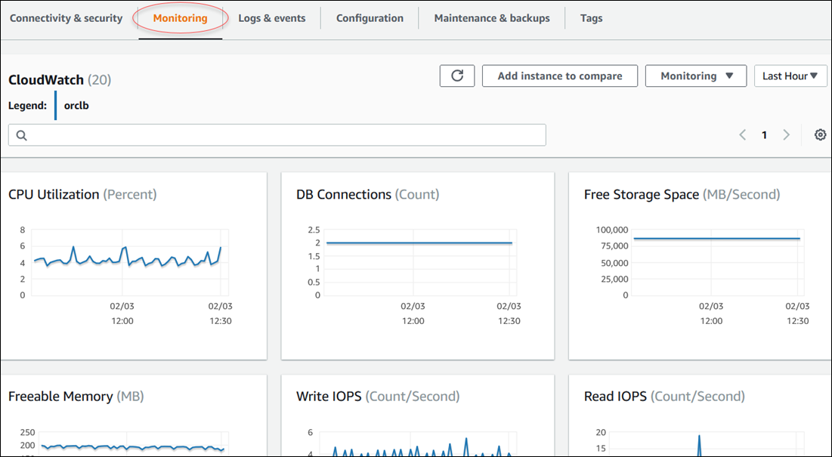Image resolution: width=832 pixels, height=457 pixels.
Task: Open the Monitoring dropdown menu
Action: click(696, 76)
